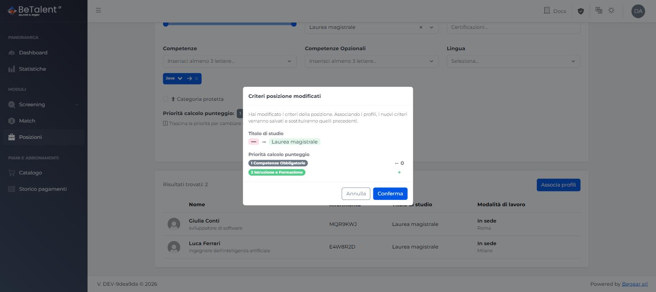Click the Dashboard gauge icon
The width and height of the screenshot is (656, 292).
point(12,53)
